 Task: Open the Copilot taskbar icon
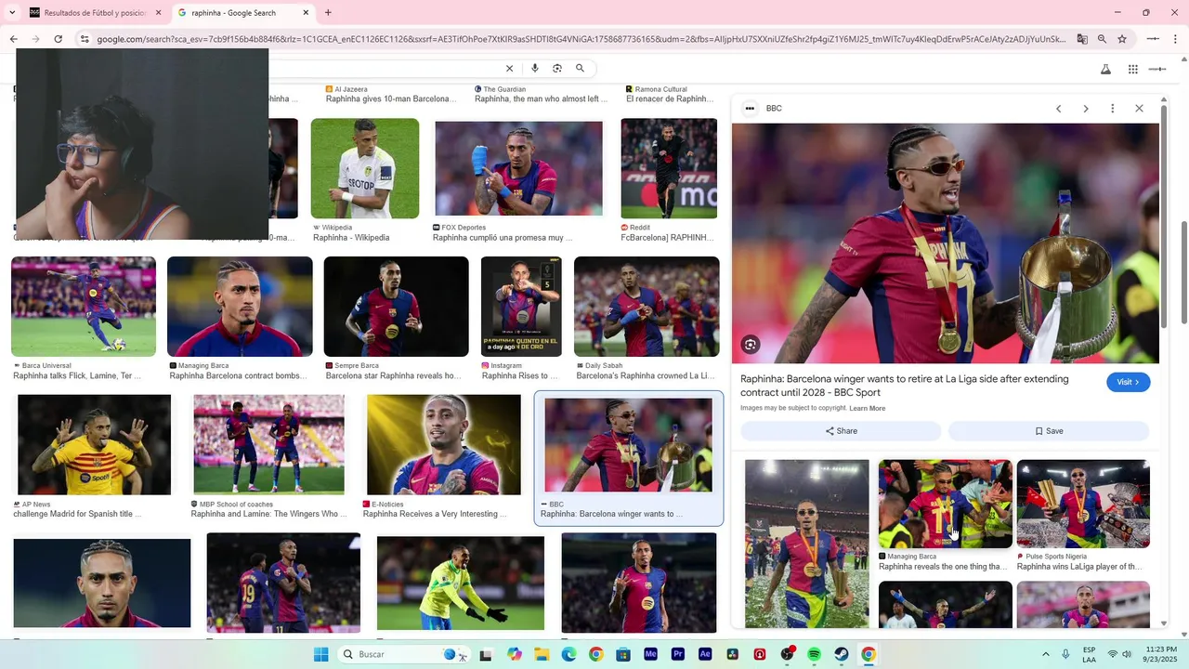coord(515,654)
